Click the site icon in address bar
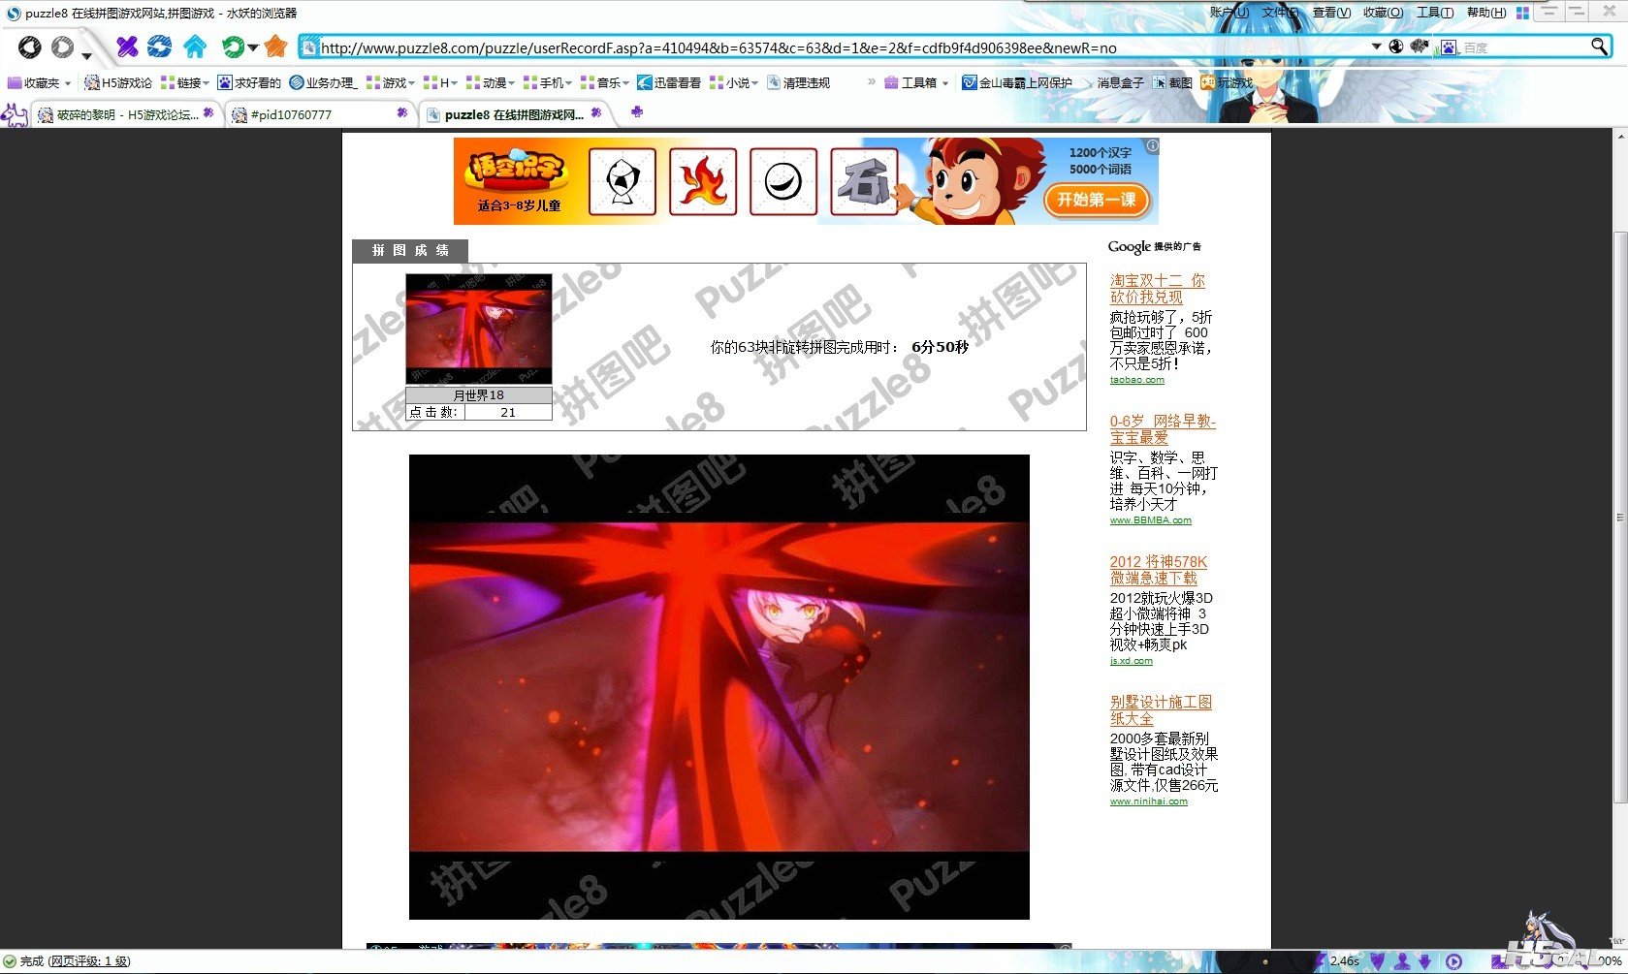 309,47
